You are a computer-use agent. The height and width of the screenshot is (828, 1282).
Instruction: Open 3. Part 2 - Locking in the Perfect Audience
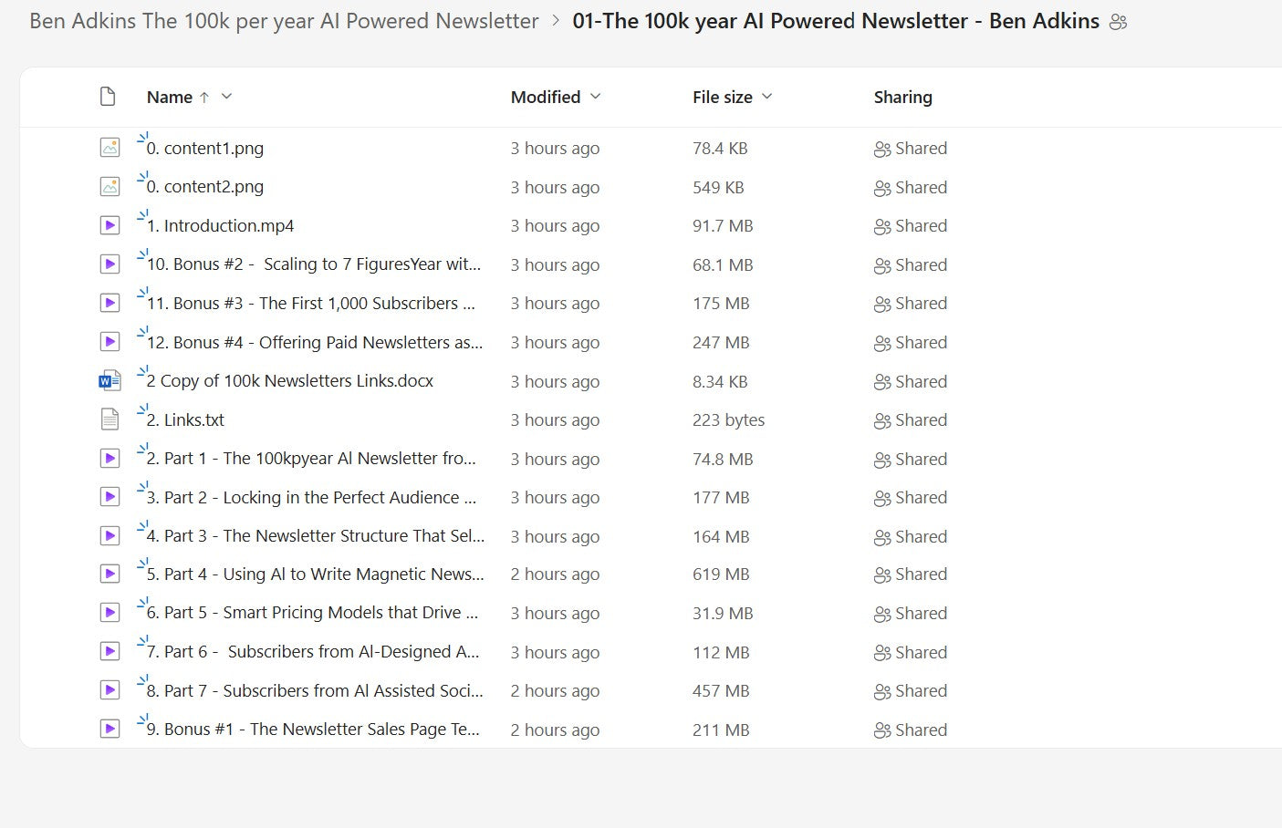pos(311,498)
